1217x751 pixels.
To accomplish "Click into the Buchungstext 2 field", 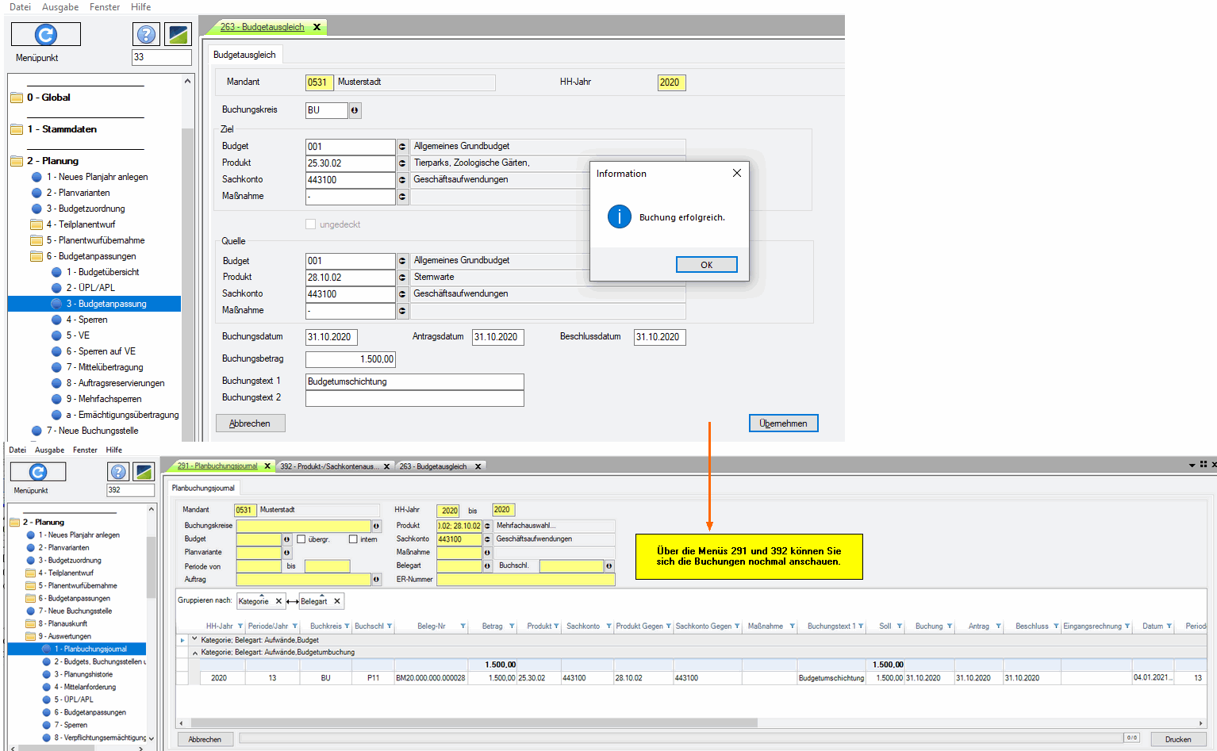I will pyautogui.click(x=414, y=398).
